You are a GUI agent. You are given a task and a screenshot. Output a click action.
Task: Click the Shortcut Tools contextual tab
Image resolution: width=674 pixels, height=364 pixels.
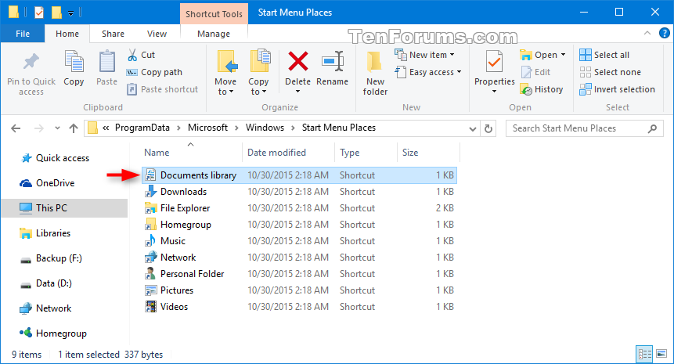click(x=214, y=14)
